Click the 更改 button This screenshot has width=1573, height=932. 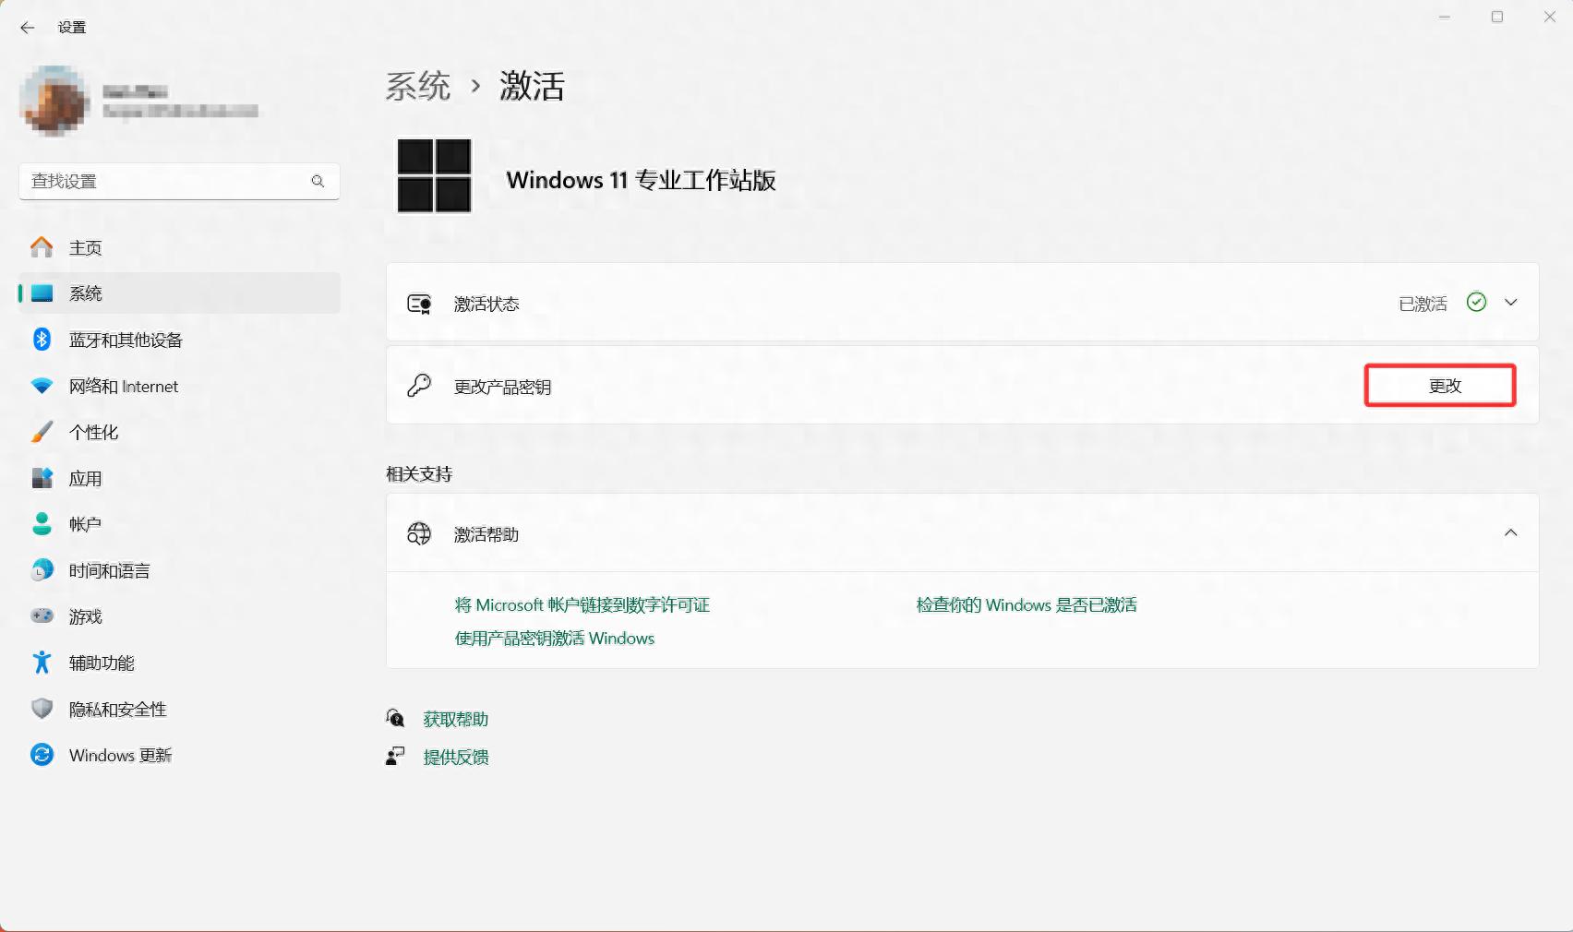tap(1440, 386)
